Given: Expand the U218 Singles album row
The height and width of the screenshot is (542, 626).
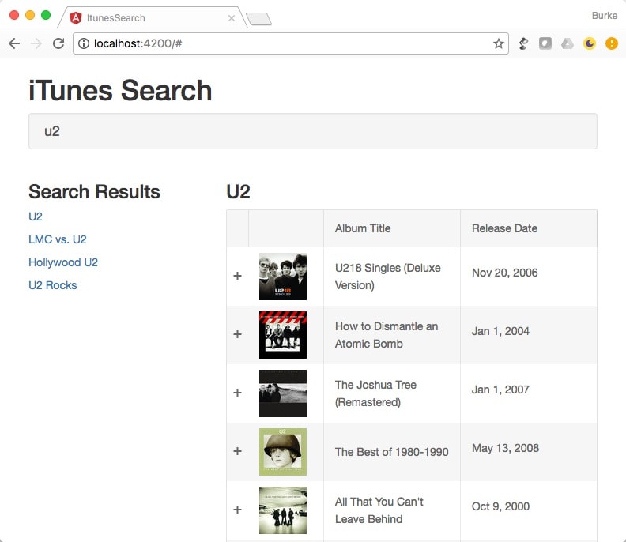Looking at the screenshot, I should coord(238,276).
